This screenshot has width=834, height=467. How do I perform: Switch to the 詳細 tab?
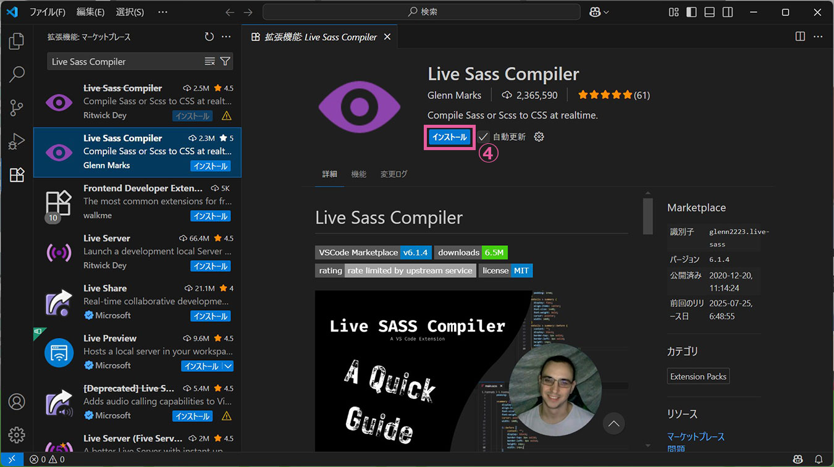point(330,174)
